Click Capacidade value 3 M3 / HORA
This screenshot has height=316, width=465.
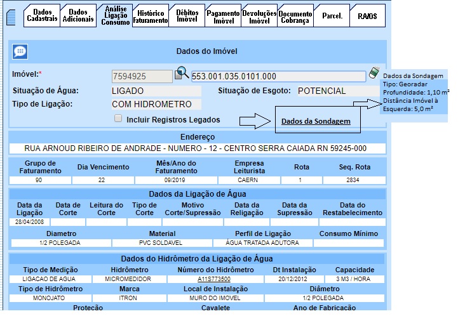pyautogui.click(x=354, y=279)
